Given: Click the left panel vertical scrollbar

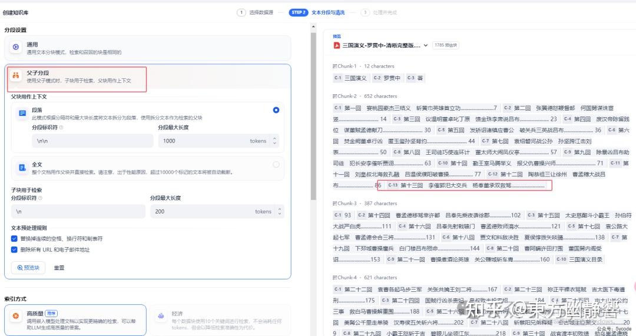Looking at the screenshot, I should click(313, 117).
